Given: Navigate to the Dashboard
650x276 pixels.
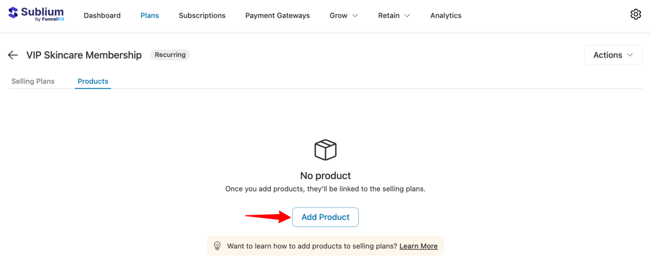Looking at the screenshot, I should coord(102,15).
